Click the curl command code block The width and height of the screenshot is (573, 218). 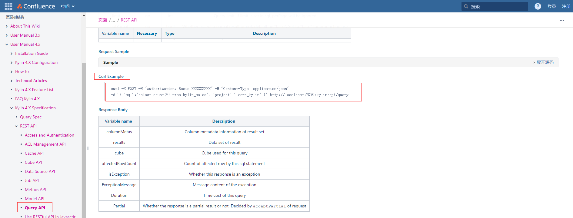(x=234, y=92)
